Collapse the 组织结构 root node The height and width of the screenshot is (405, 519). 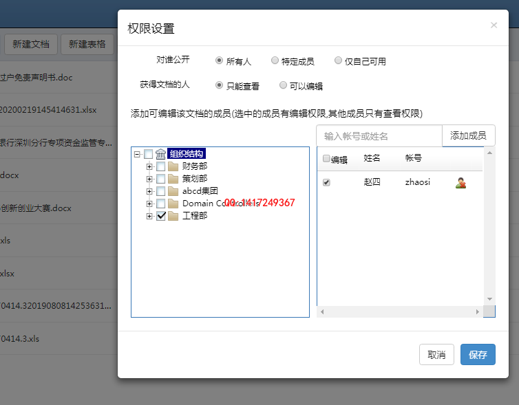(138, 154)
